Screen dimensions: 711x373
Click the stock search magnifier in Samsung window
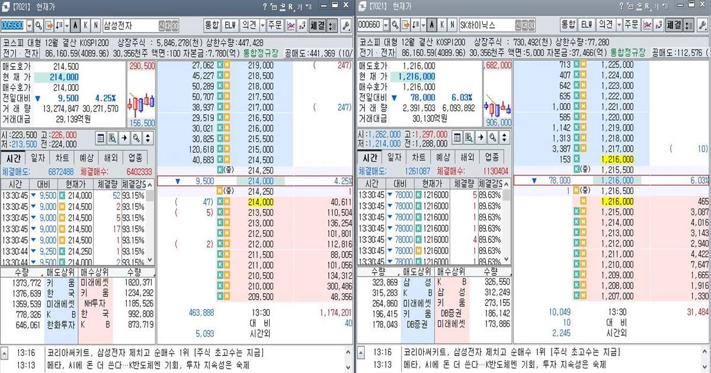click(39, 25)
